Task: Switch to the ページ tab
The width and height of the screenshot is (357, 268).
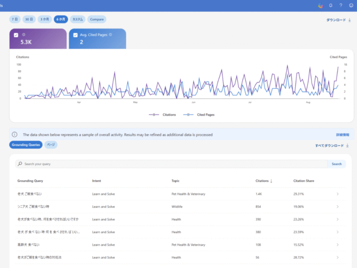Action: (x=51, y=145)
